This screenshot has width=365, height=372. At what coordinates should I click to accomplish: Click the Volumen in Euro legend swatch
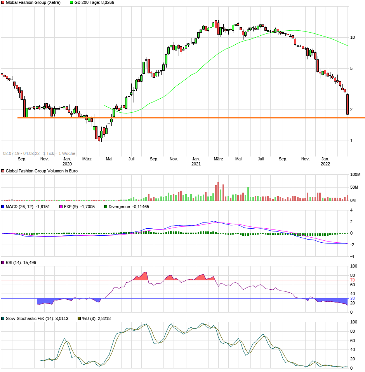[x=3, y=171]
